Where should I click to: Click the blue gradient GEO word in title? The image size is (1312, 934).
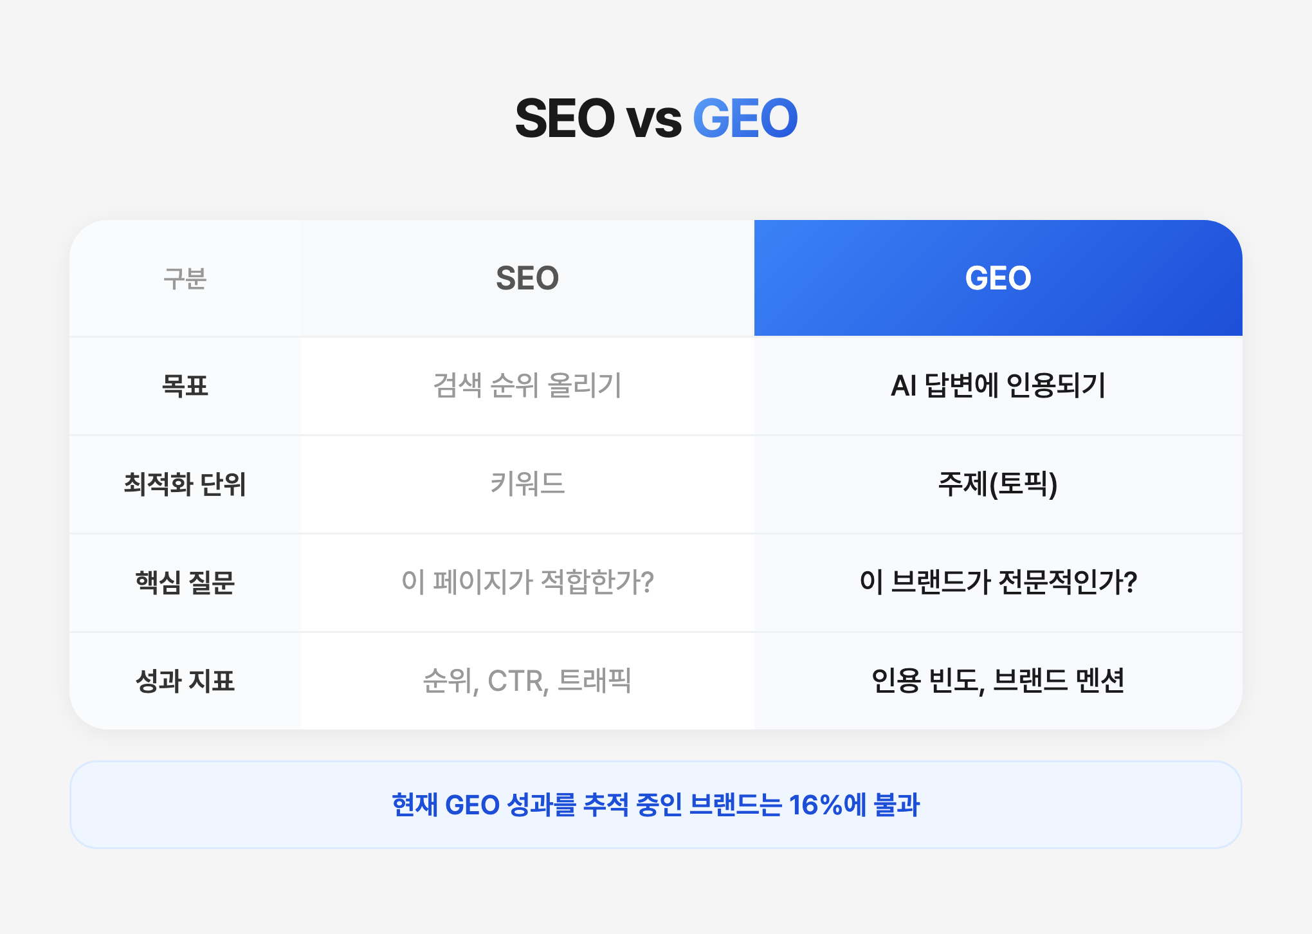745,118
